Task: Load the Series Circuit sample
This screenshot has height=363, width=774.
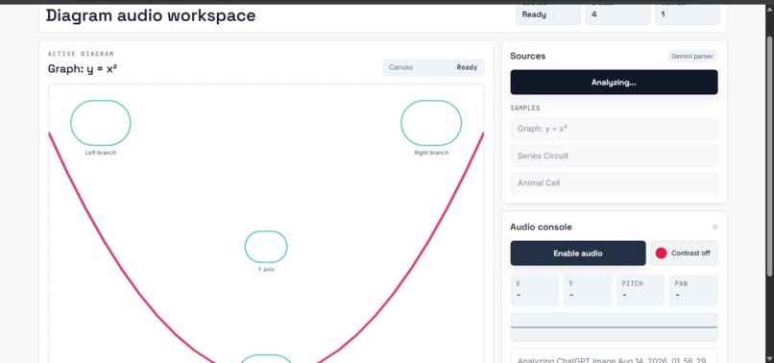Action: [614, 156]
